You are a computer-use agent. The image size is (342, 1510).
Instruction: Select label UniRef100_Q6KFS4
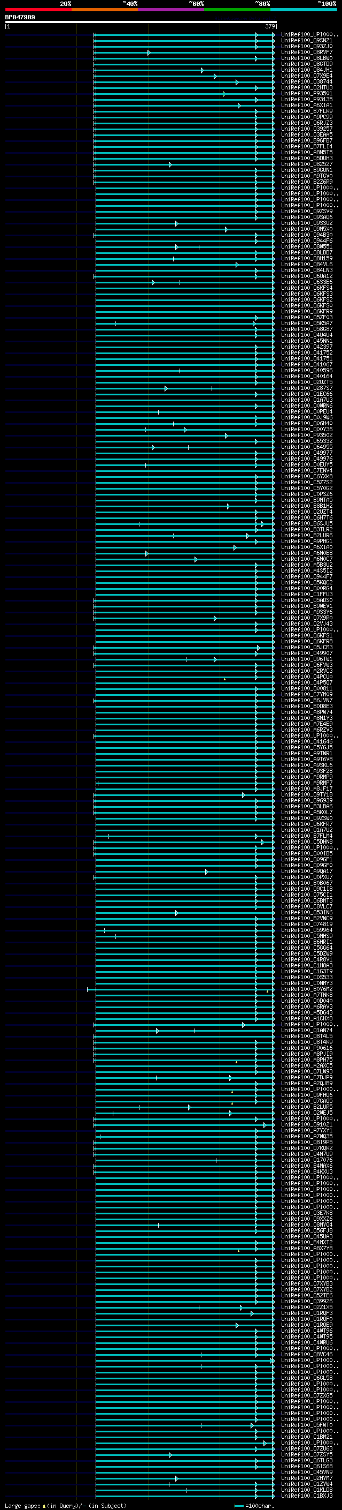tap(307, 288)
